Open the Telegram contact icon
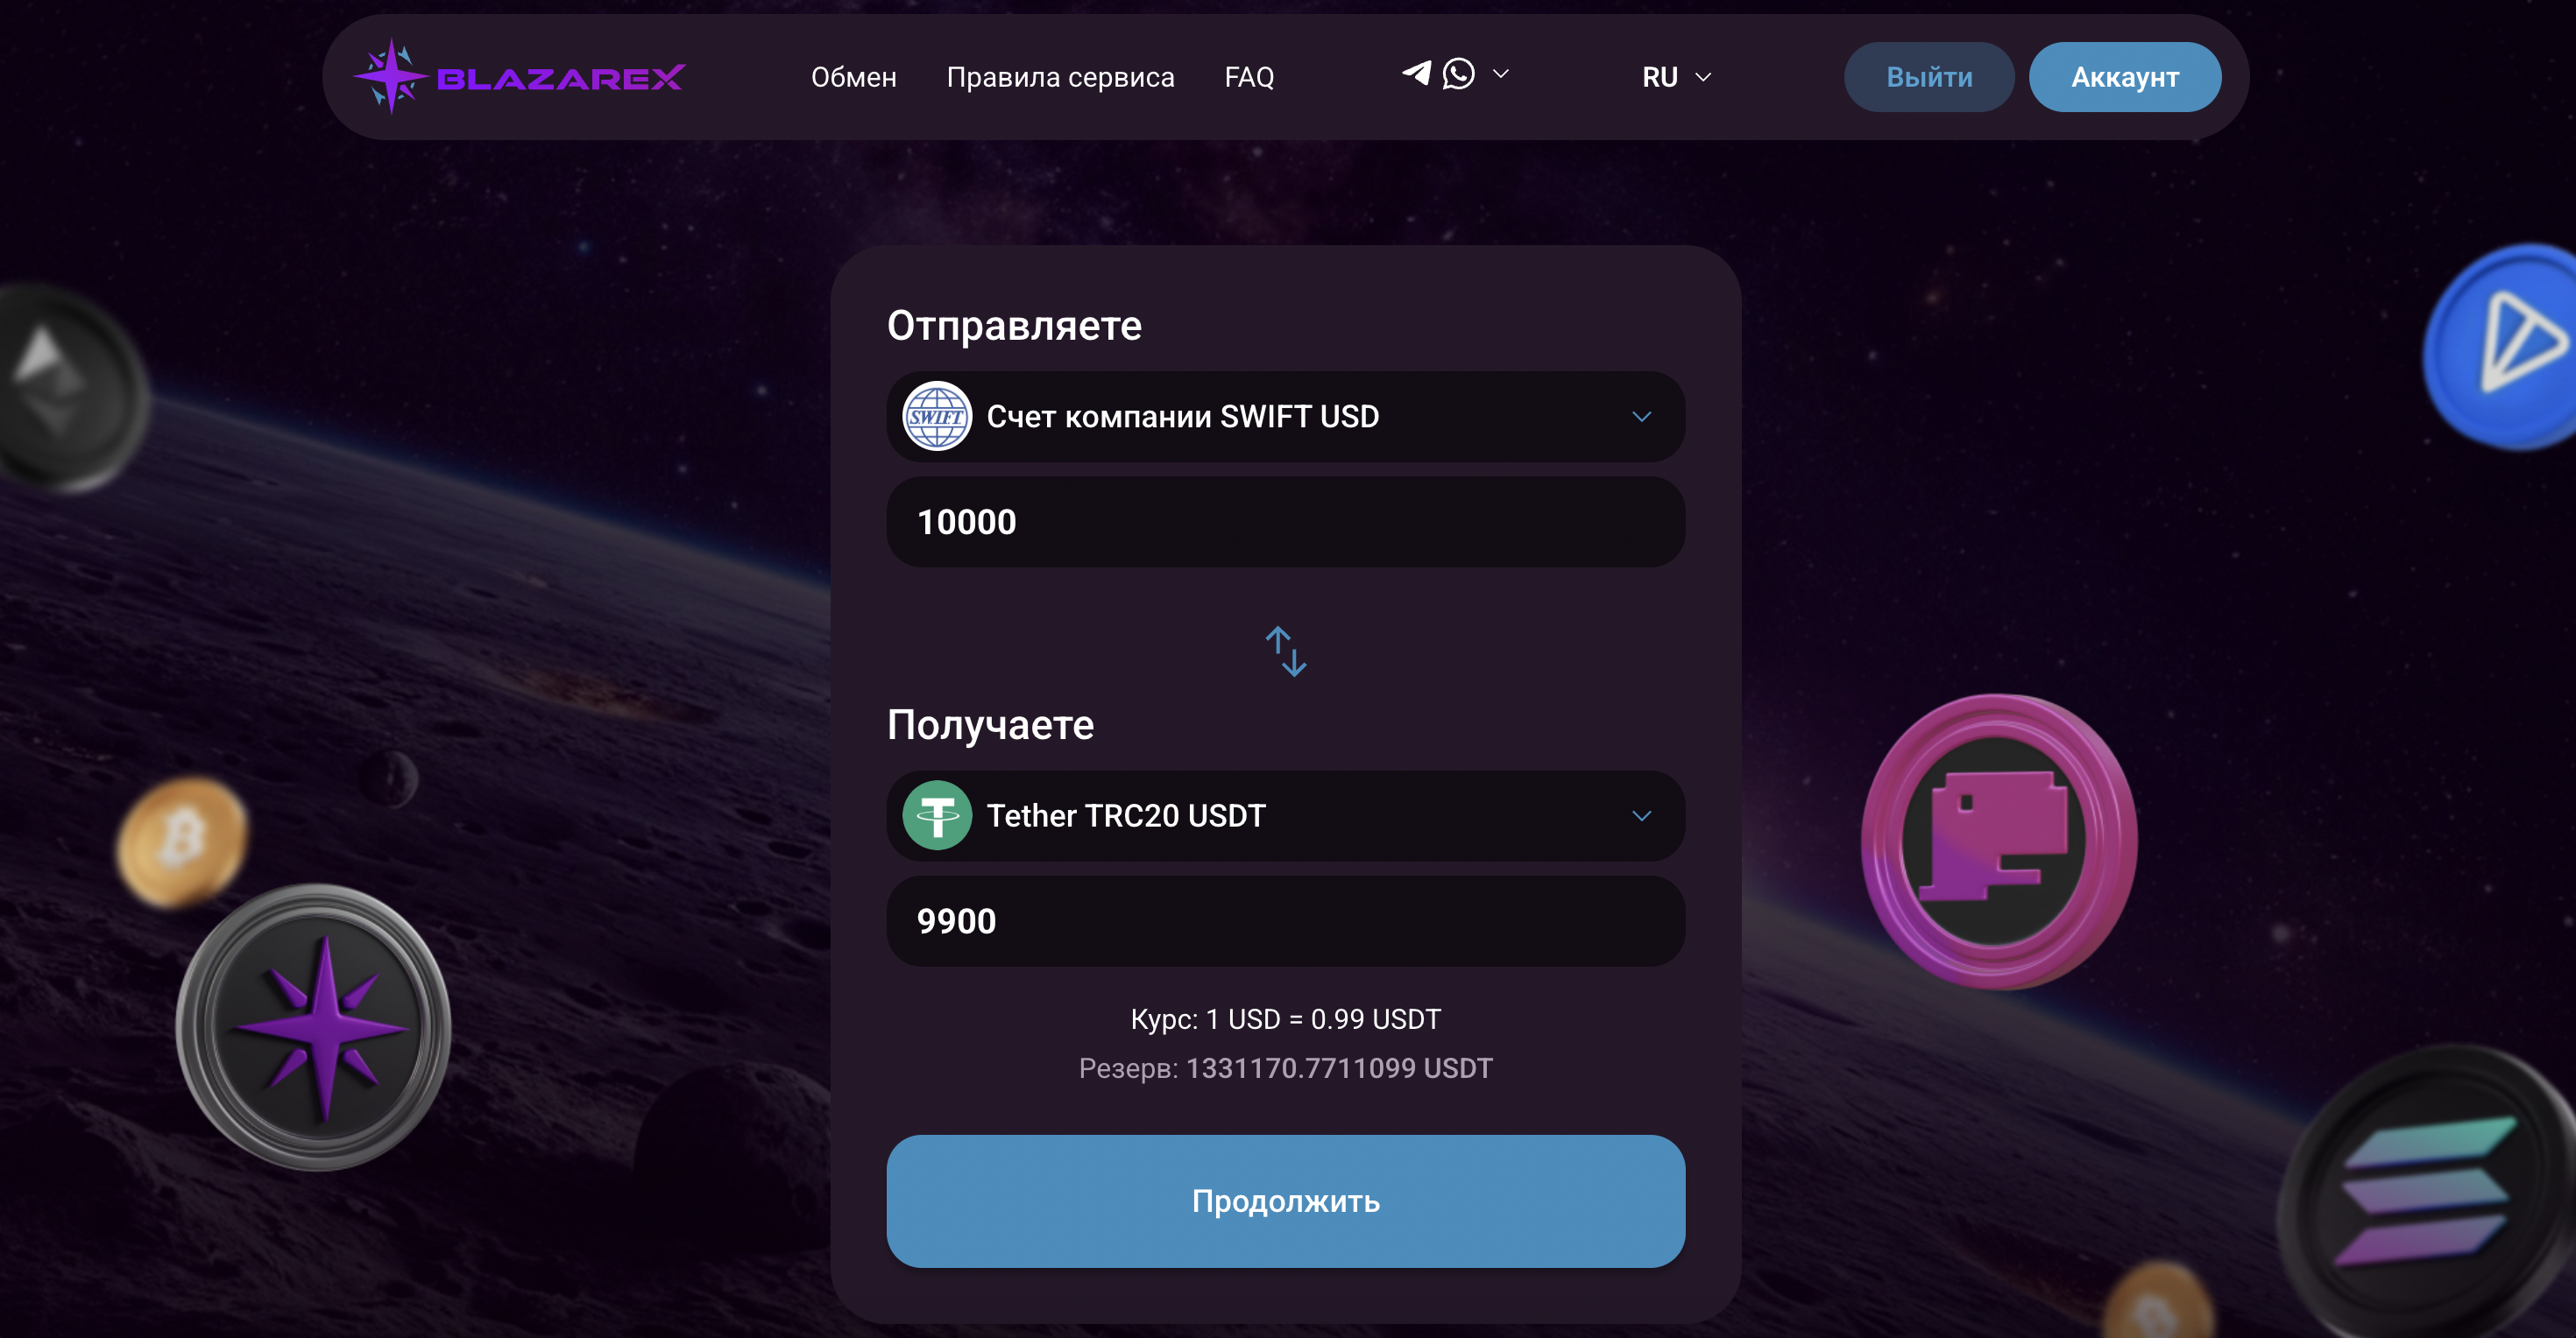This screenshot has width=2576, height=1338. coord(1416,74)
